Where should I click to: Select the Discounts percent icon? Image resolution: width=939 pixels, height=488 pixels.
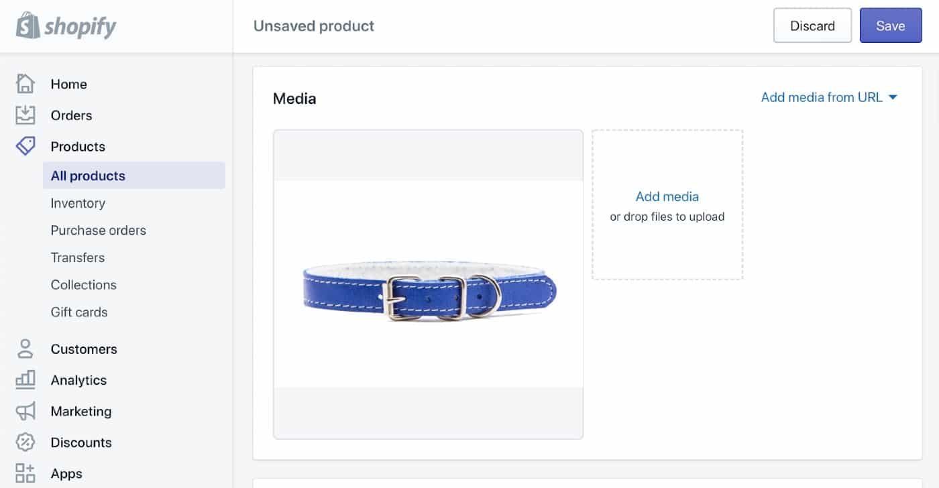pyautogui.click(x=25, y=442)
